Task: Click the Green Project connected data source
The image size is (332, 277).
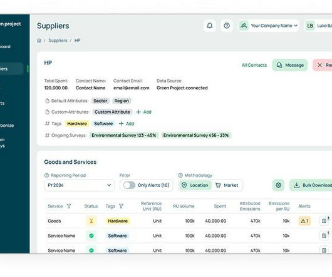Action: [182, 88]
